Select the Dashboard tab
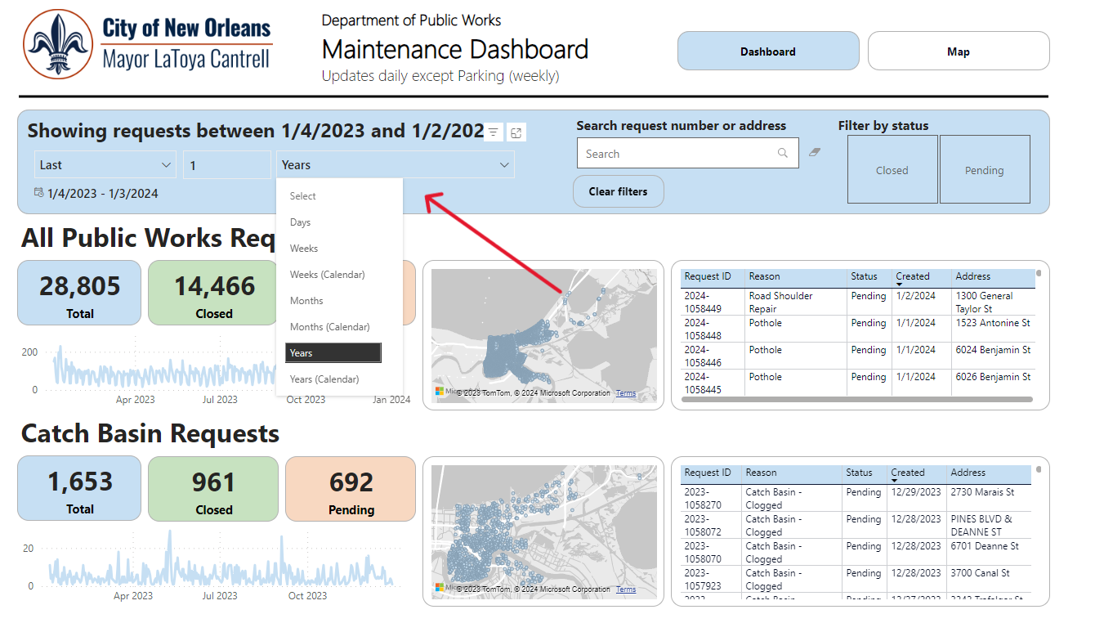The height and width of the screenshot is (632, 1104). [767, 51]
